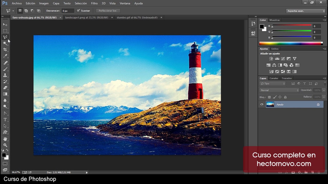Expand the status bar info arrow
This screenshot has width=328, height=184.
click(x=87, y=172)
